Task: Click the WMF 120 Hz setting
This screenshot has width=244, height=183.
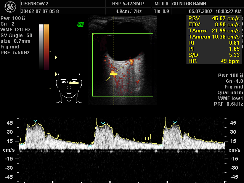Action: pos(15,30)
